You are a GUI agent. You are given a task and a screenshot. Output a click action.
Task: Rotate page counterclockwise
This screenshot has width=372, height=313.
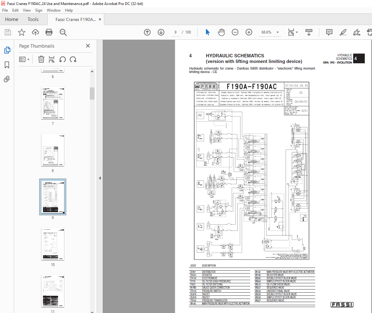[62, 59]
